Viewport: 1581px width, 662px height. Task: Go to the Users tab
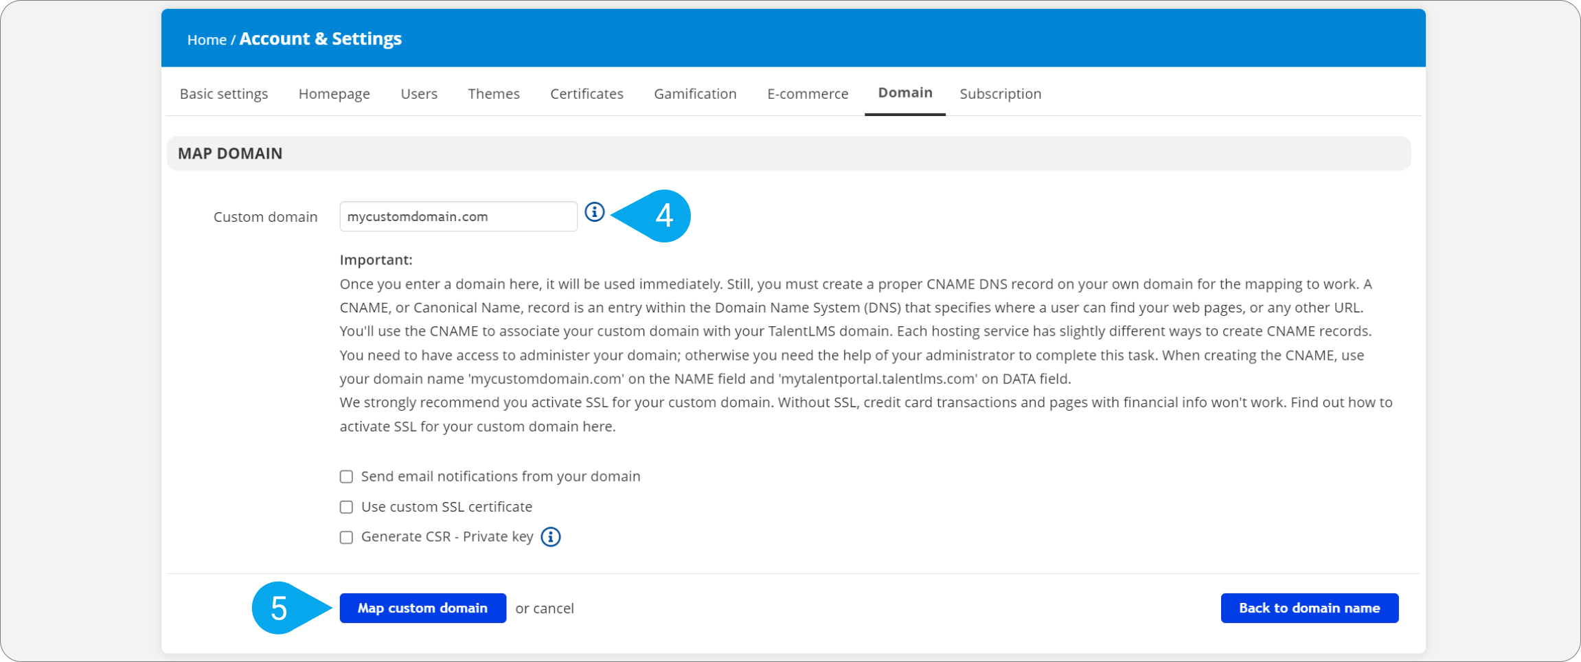click(x=419, y=93)
